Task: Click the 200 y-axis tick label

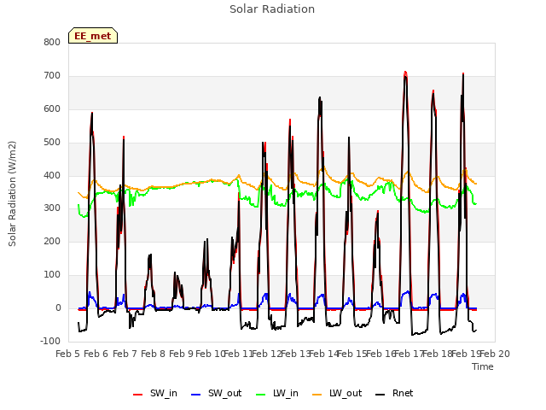Action: pyautogui.click(x=52, y=241)
